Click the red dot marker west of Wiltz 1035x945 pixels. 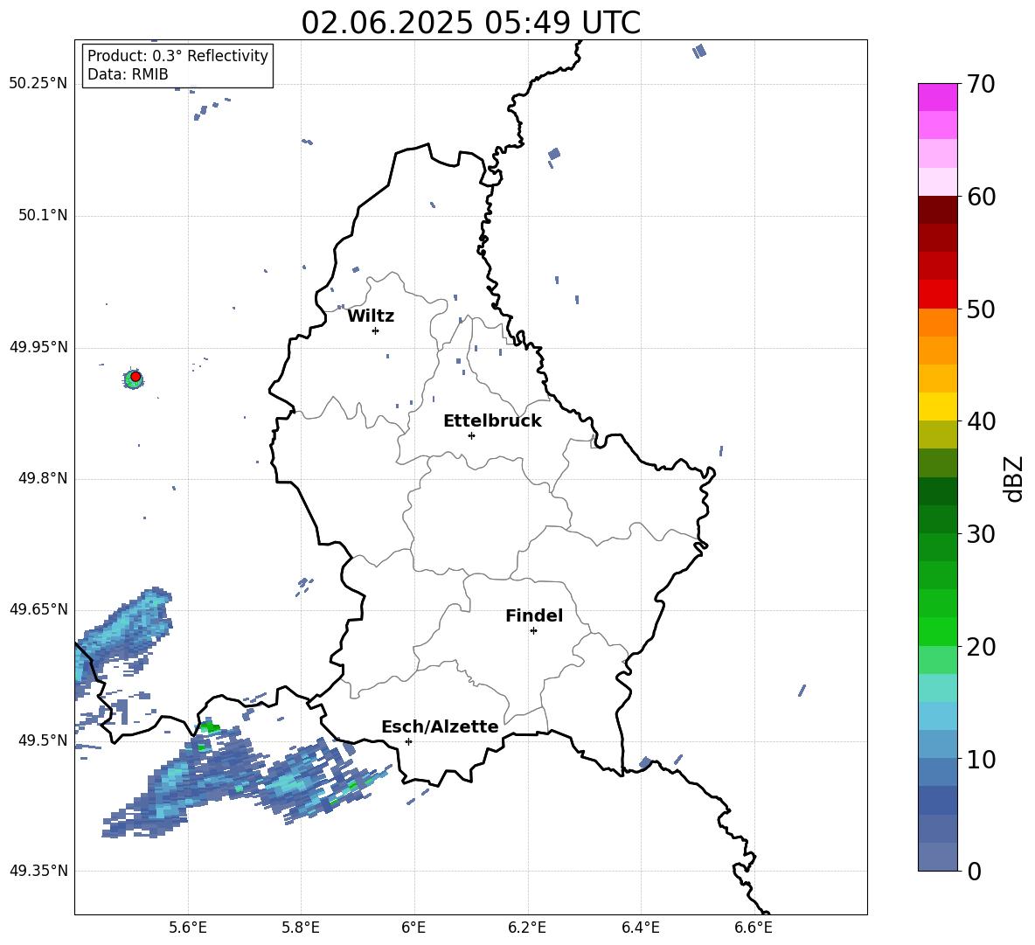pos(135,377)
